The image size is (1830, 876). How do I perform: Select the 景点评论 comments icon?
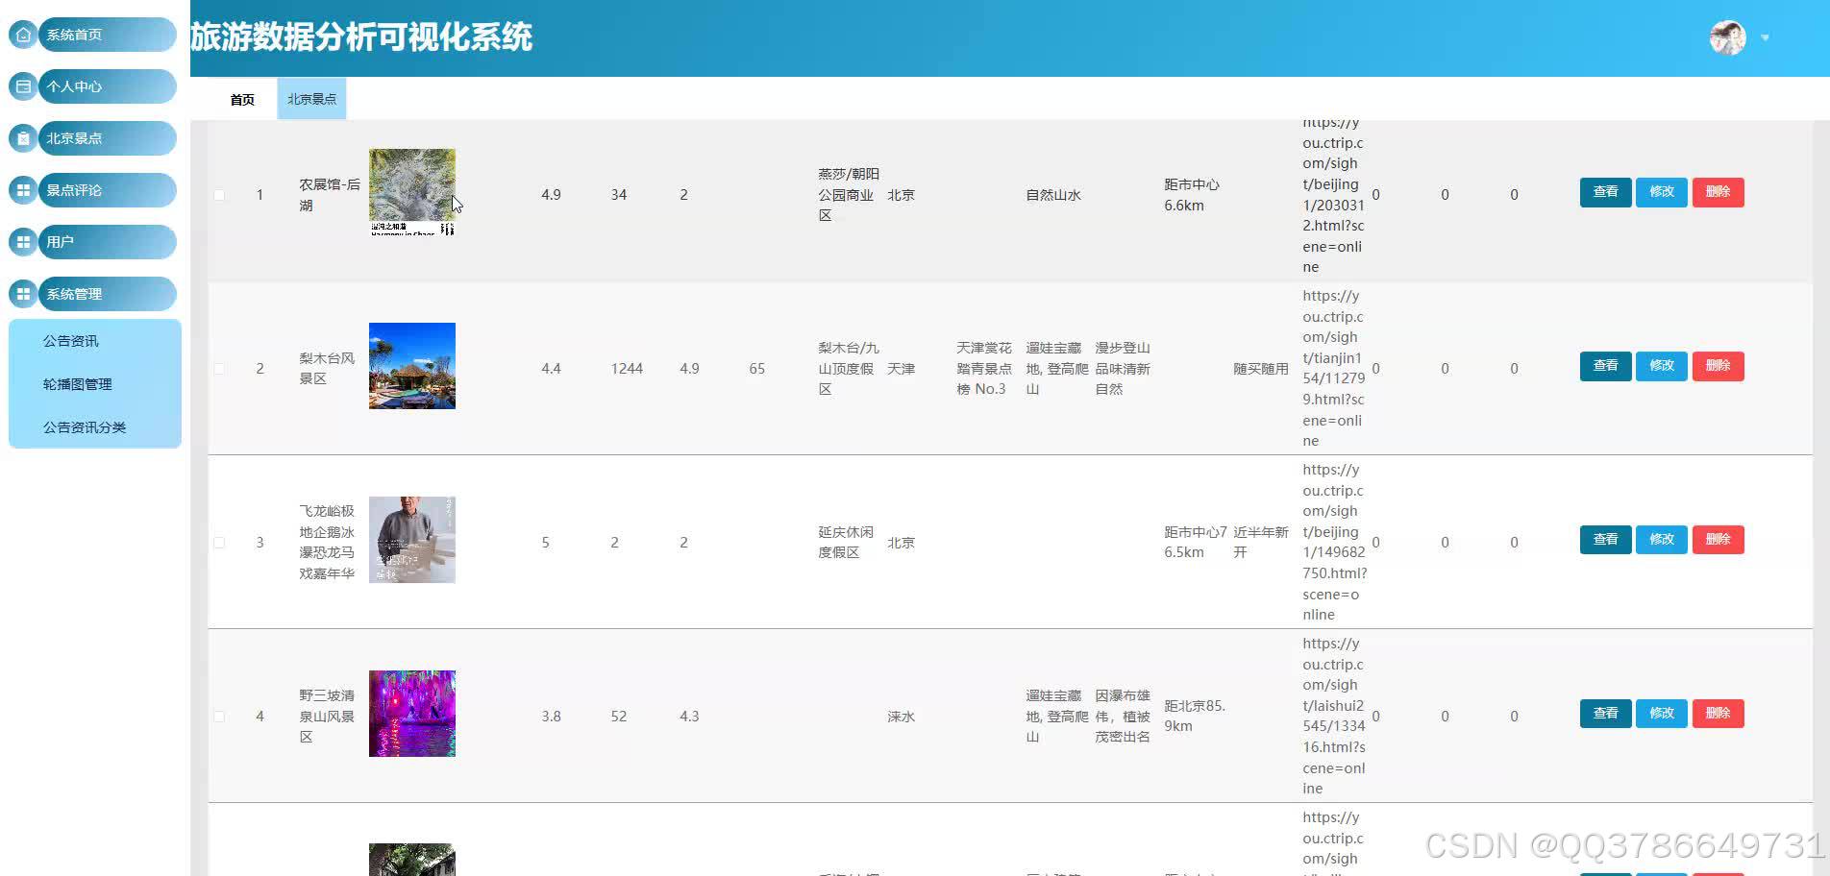[x=23, y=190]
